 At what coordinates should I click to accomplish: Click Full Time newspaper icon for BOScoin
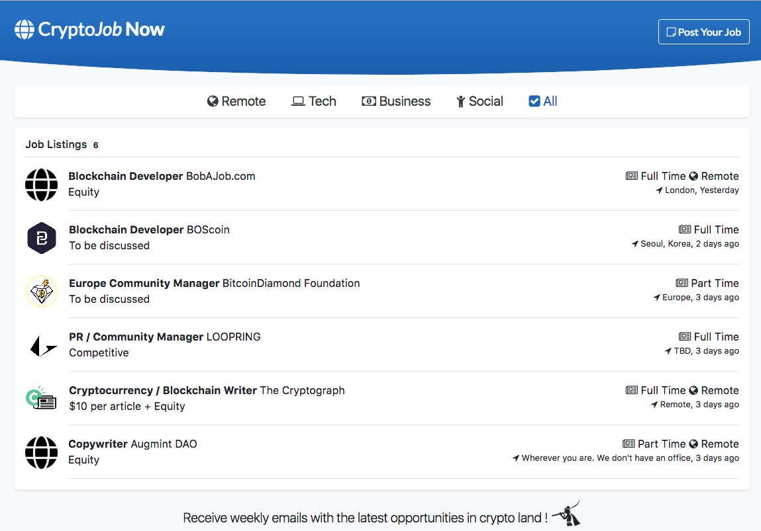click(685, 229)
